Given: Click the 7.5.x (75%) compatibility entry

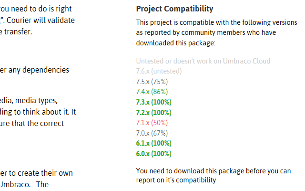Looking at the screenshot, I should coord(152,82).
